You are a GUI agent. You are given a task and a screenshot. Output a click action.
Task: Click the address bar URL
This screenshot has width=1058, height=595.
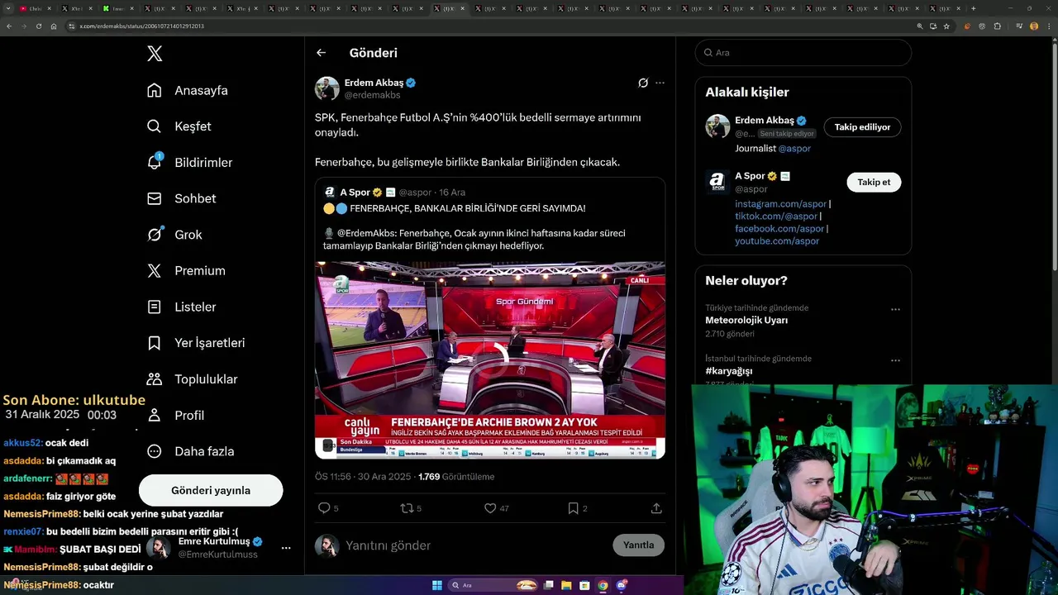point(141,26)
